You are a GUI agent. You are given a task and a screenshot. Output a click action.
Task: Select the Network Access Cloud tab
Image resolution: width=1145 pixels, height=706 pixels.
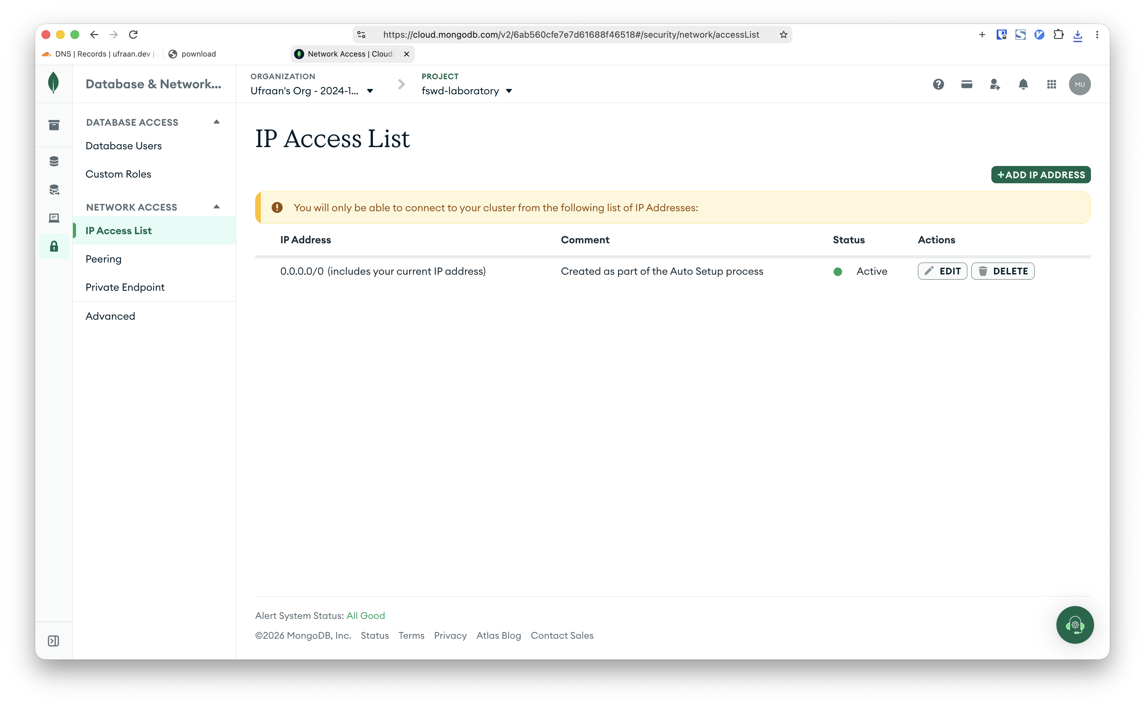[x=353, y=54]
